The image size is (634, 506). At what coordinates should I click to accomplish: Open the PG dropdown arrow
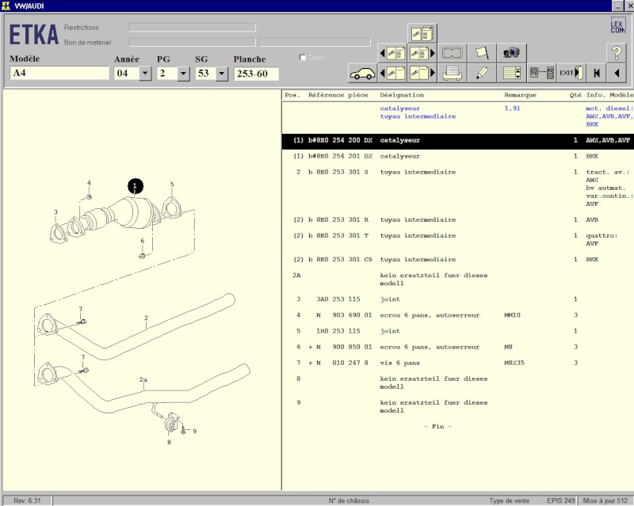[184, 74]
